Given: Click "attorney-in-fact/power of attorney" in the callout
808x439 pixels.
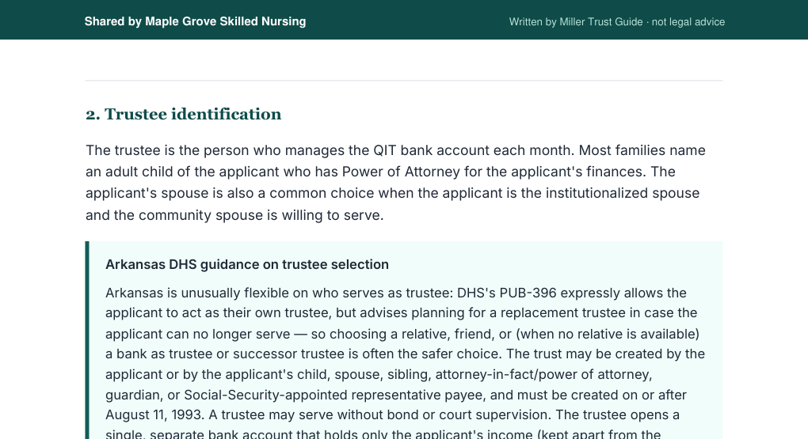Looking at the screenshot, I should pyautogui.click(x=543, y=374).
